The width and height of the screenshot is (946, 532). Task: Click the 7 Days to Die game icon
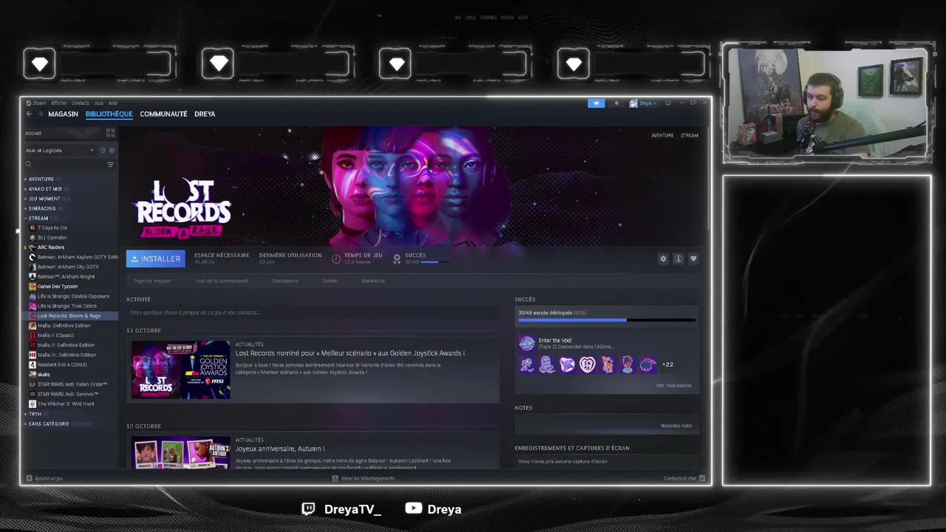(33, 228)
